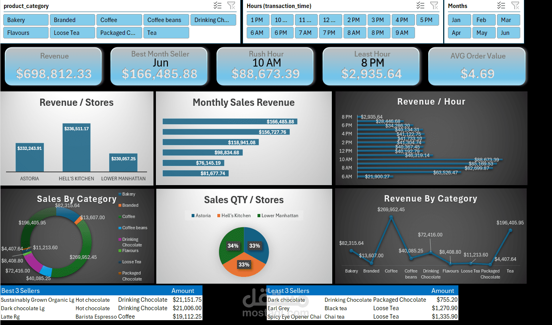Select the Flavours slicer button
Viewport: 552px width, 325px height.
coord(26,33)
